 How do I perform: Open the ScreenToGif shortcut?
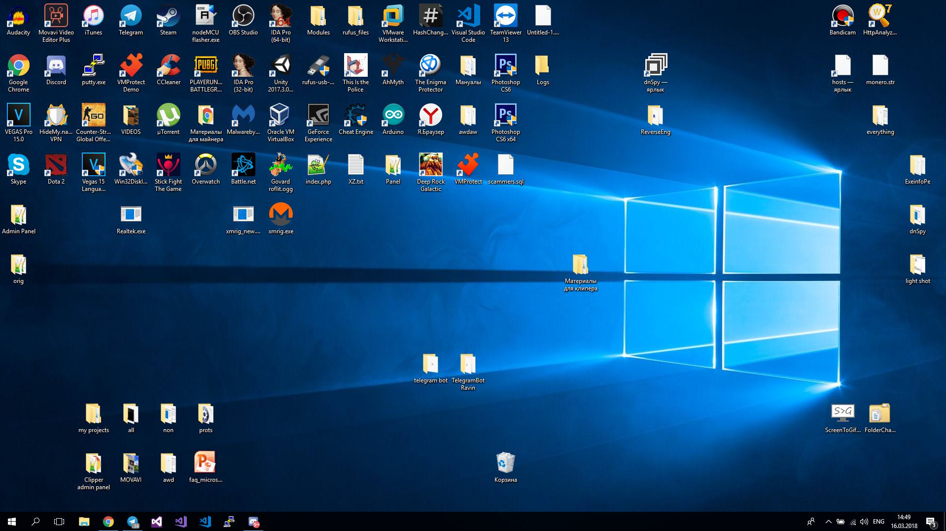point(842,418)
